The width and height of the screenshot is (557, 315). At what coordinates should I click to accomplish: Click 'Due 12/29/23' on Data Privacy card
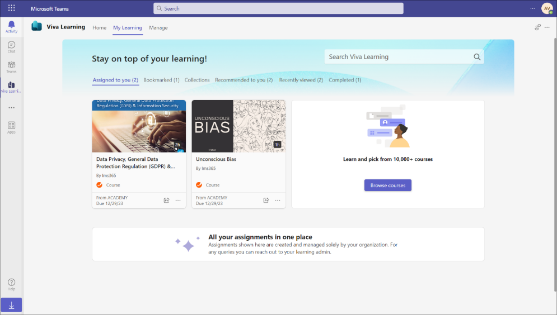click(x=109, y=203)
